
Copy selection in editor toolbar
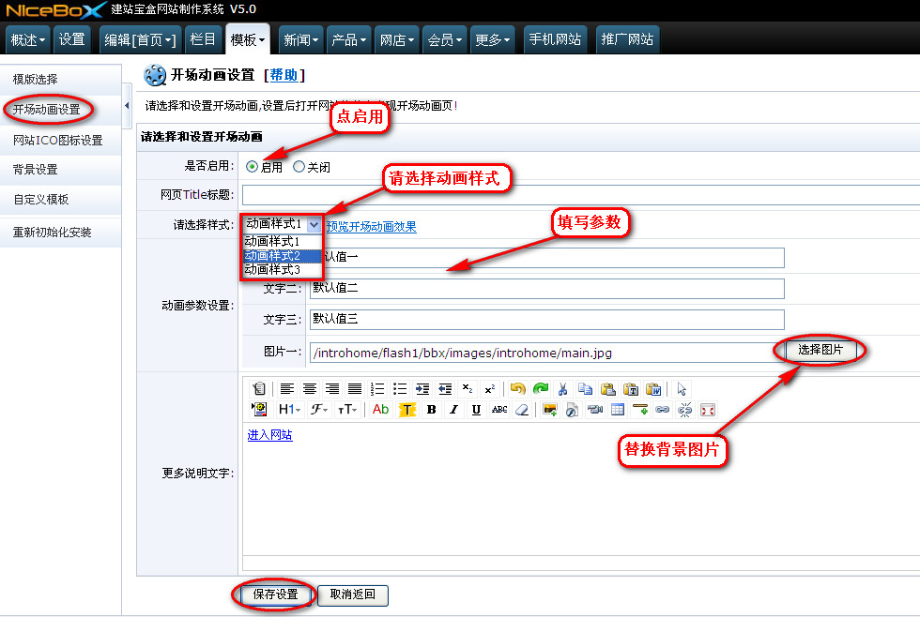pyautogui.click(x=585, y=388)
